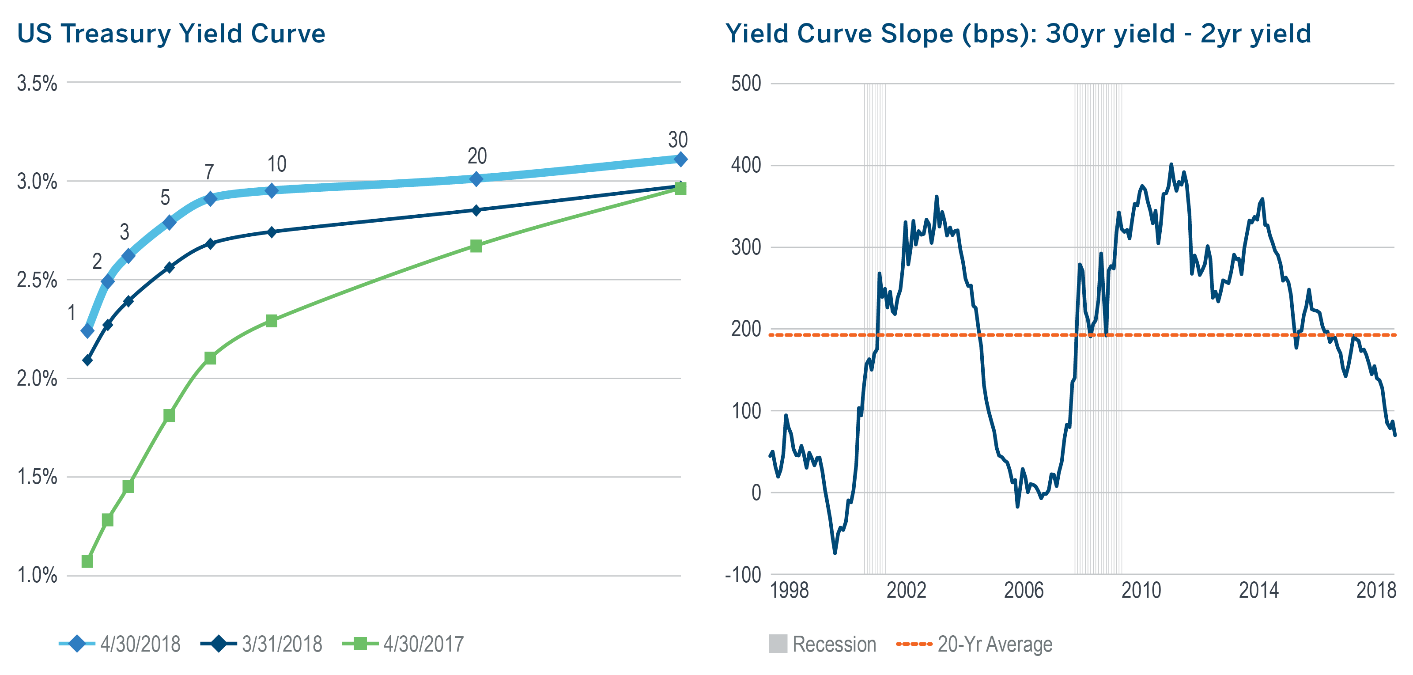
Task: Click the 1998 x-axis year label
Action: pyautogui.click(x=790, y=591)
